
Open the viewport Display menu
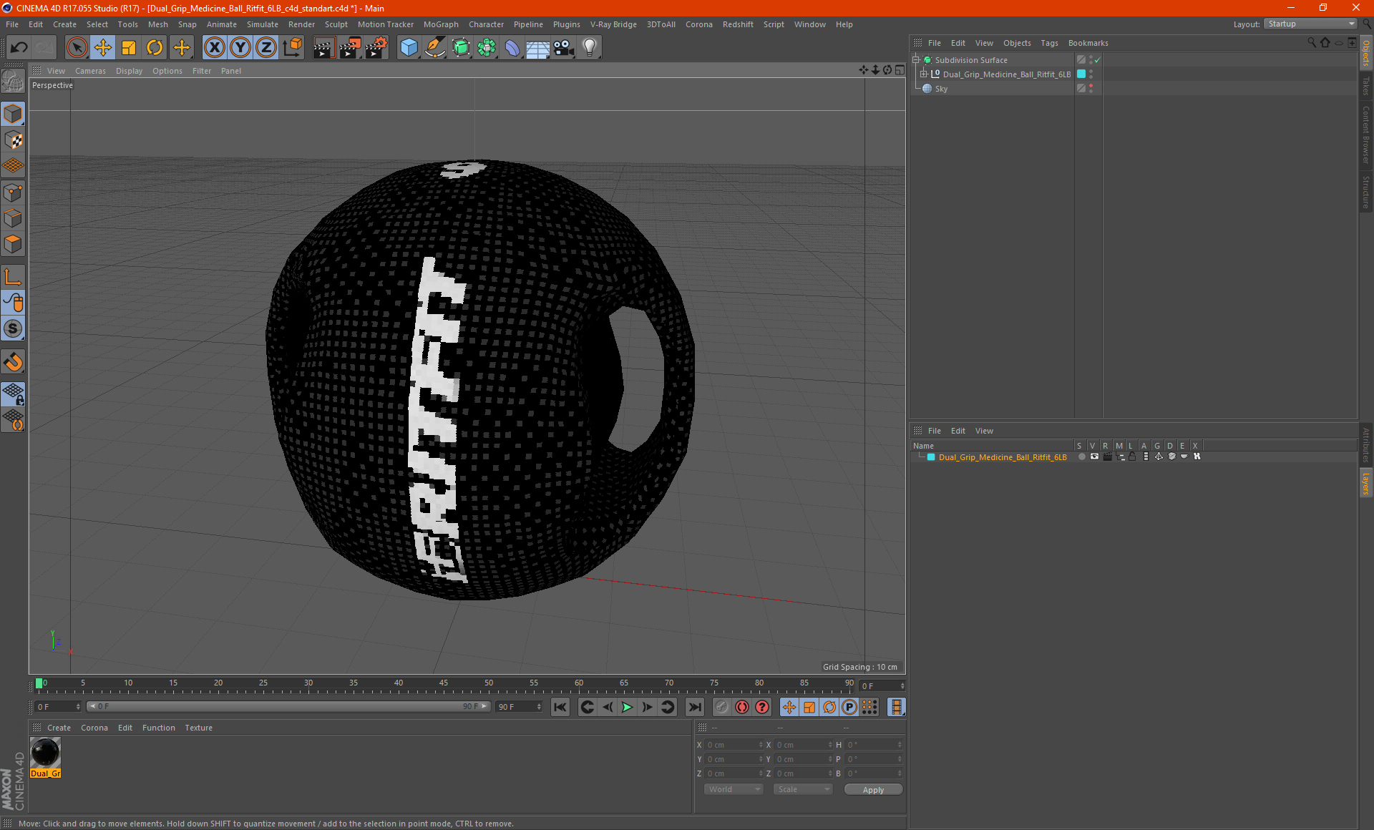pyautogui.click(x=129, y=71)
